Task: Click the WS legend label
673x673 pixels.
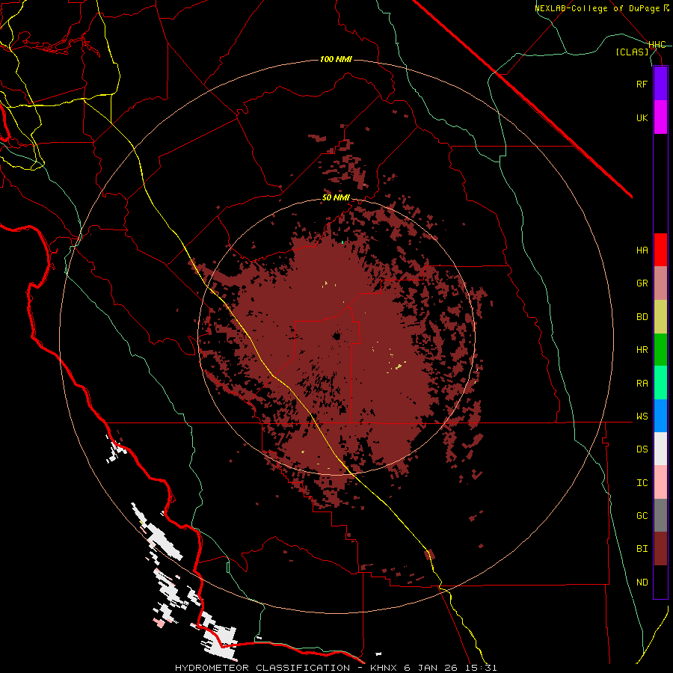Action: click(x=642, y=417)
